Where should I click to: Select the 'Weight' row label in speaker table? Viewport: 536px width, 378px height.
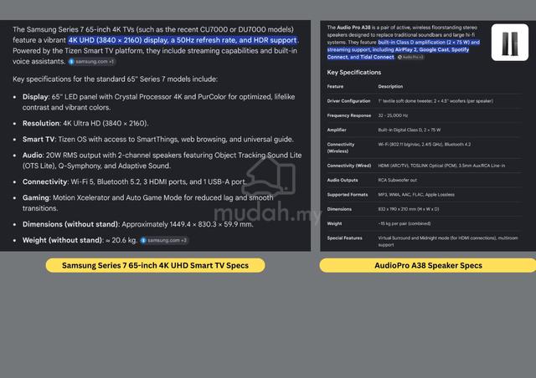coord(334,223)
